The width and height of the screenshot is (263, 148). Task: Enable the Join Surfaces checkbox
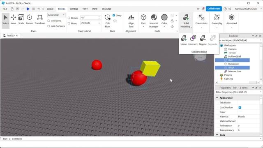(48, 26)
